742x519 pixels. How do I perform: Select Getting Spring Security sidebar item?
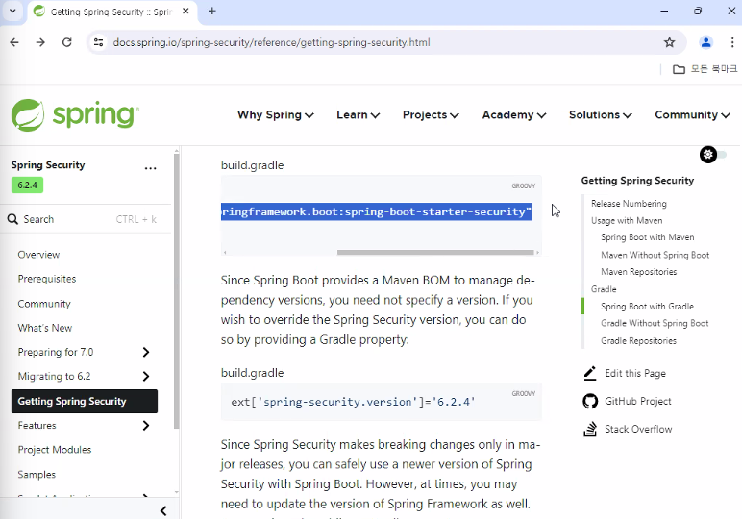click(85, 401)
